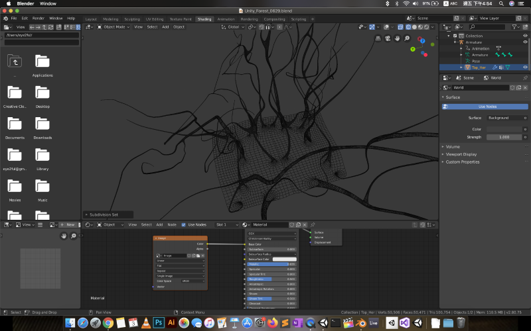Click the pan view hand gizmo

[x=397, y=38]
